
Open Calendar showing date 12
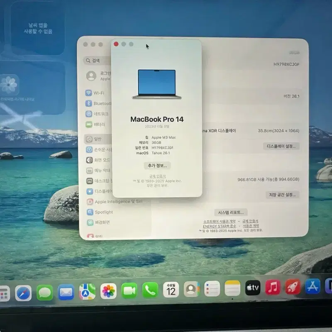171,289
